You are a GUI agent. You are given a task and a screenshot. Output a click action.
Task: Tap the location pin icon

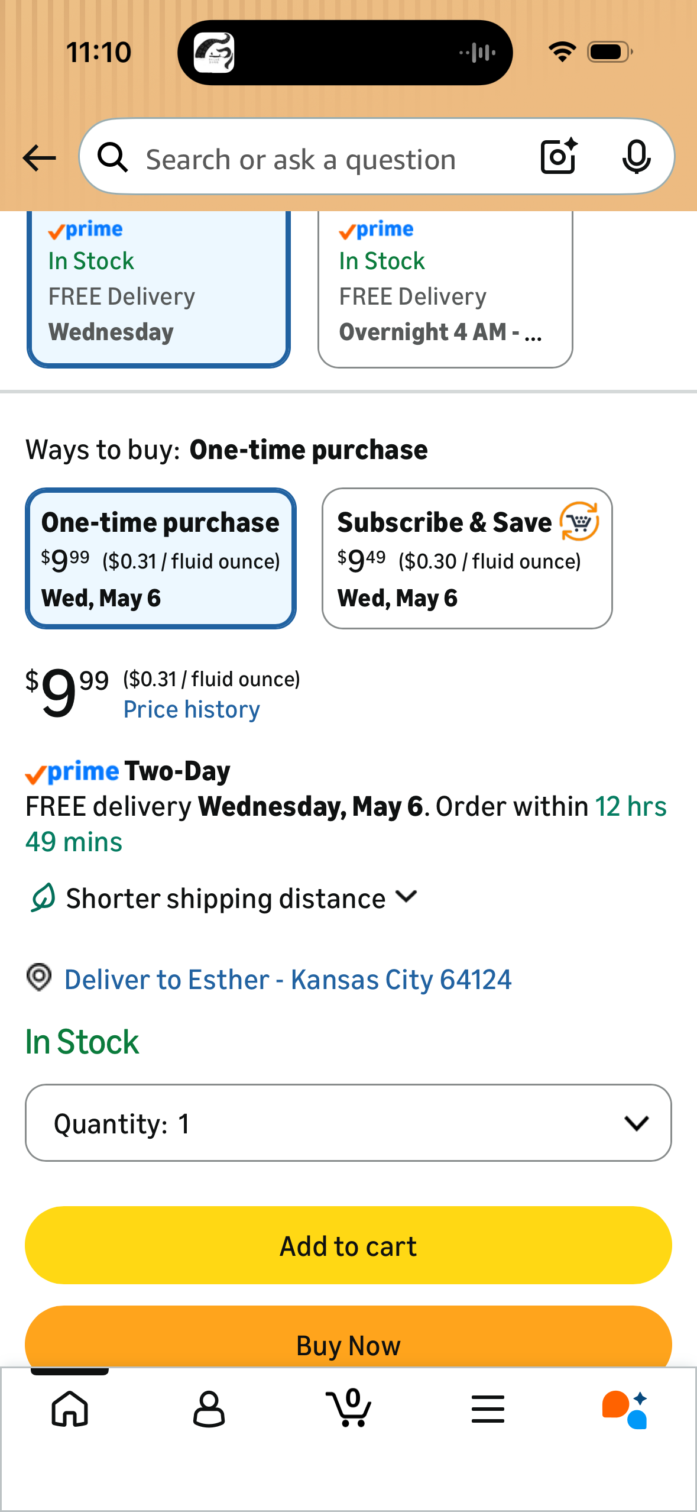(39, 977)
